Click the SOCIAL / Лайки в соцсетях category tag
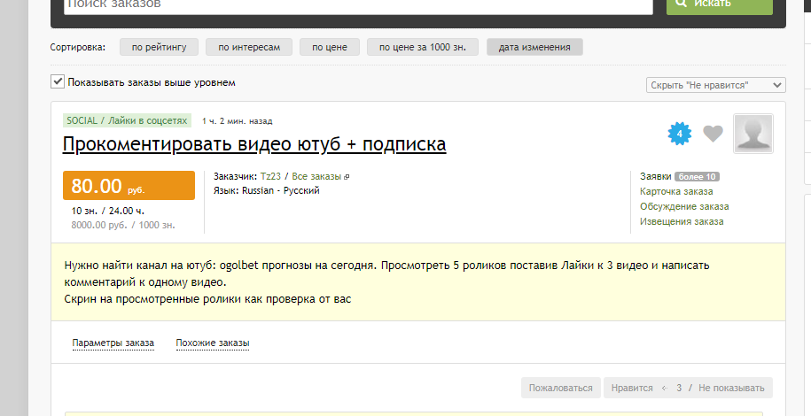The image size is (811, 416). pos(128,120)
